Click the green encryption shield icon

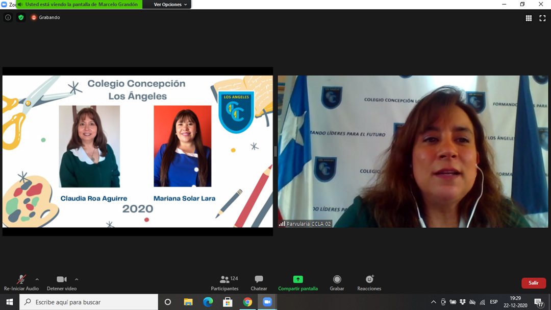[x=21, y=17]
